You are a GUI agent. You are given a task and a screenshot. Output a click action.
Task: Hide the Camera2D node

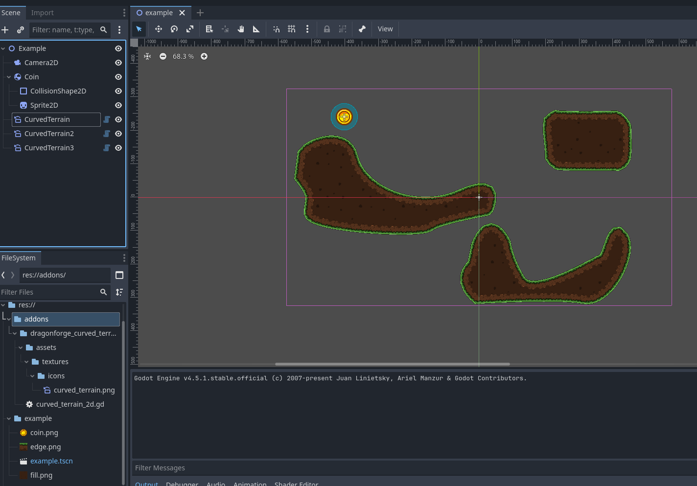pos(118,63)
